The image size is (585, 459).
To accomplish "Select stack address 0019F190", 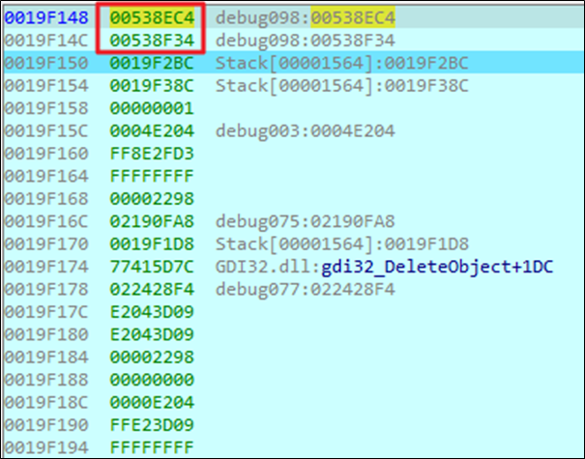I will tap(46, 425).
